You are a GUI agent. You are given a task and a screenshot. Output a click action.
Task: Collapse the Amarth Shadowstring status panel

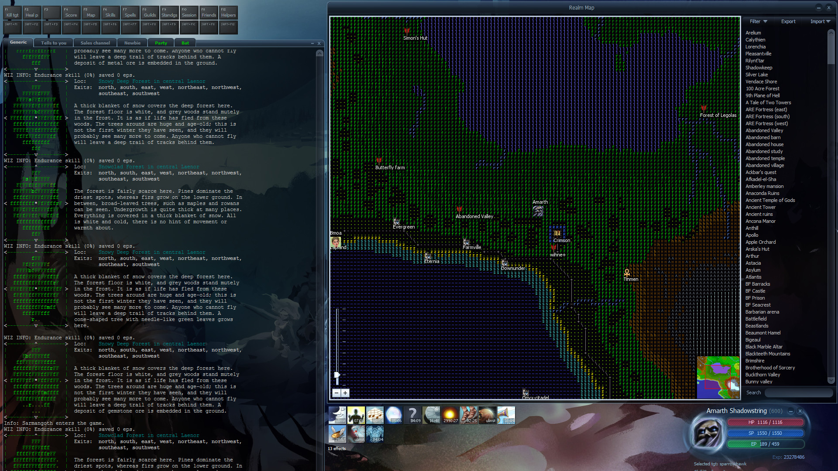pos(790,411)
